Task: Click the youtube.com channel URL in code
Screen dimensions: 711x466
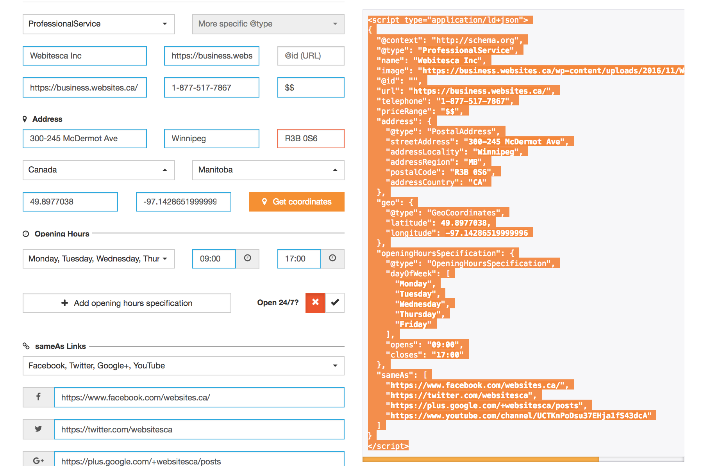Action: 521,416
